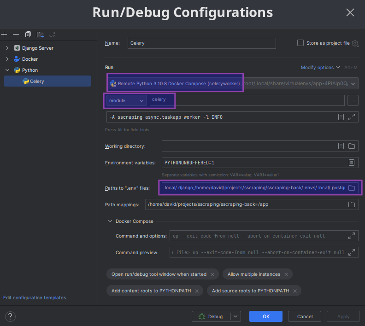
Task: Click the Debug button
Action: coord(211,316)
